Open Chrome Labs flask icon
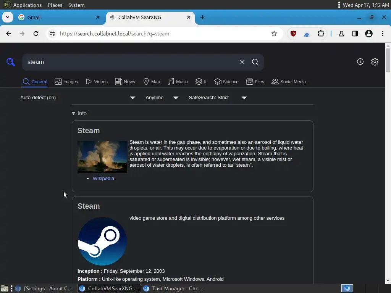Viewport: 391px width, 293px height. (341, 34)
